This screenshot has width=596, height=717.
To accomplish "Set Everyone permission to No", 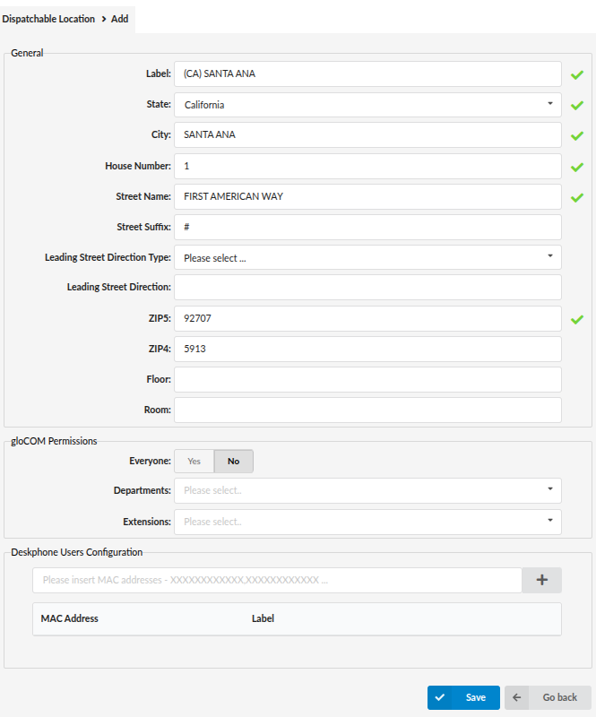I will (x=233, y=462).
